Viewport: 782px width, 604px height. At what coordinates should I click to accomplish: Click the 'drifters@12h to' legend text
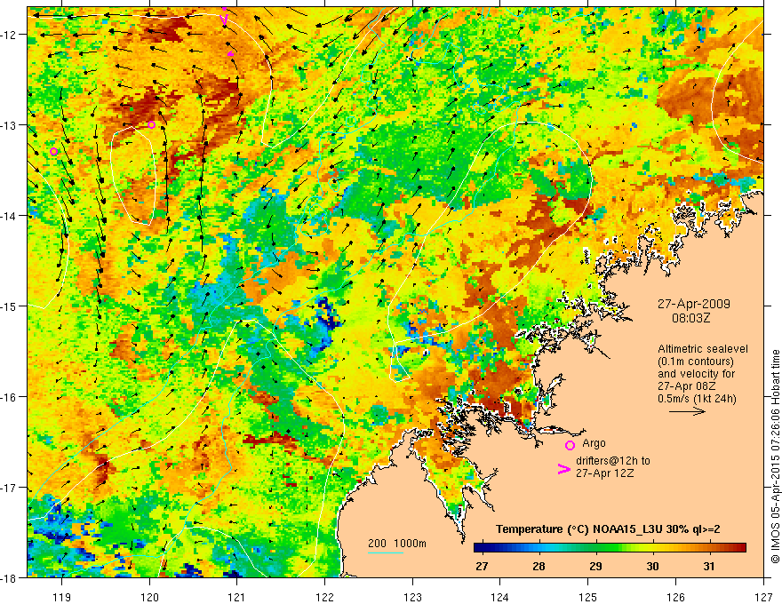pos(613,461)
